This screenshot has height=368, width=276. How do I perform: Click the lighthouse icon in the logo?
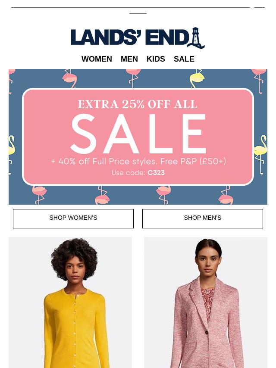tap(196, 38)
